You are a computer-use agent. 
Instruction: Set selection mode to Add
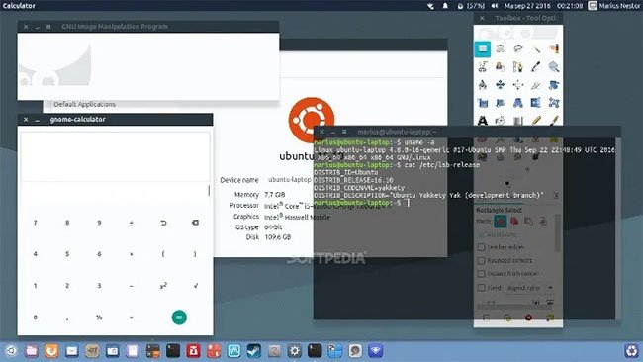tap(514, 222)
